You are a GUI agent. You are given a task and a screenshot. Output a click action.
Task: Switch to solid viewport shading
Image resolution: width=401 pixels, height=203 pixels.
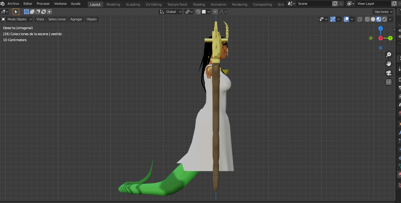tap(373, 19)
